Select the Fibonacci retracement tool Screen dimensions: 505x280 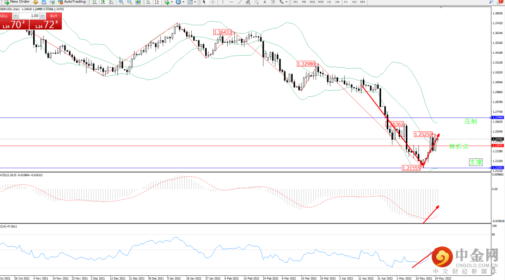pos(256,2)
